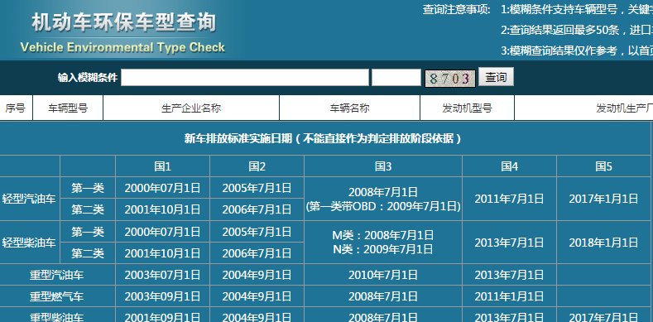653x322 pixels.
Task: Click 第二类 under 轻型柴油车
Action: click(88, 253)
